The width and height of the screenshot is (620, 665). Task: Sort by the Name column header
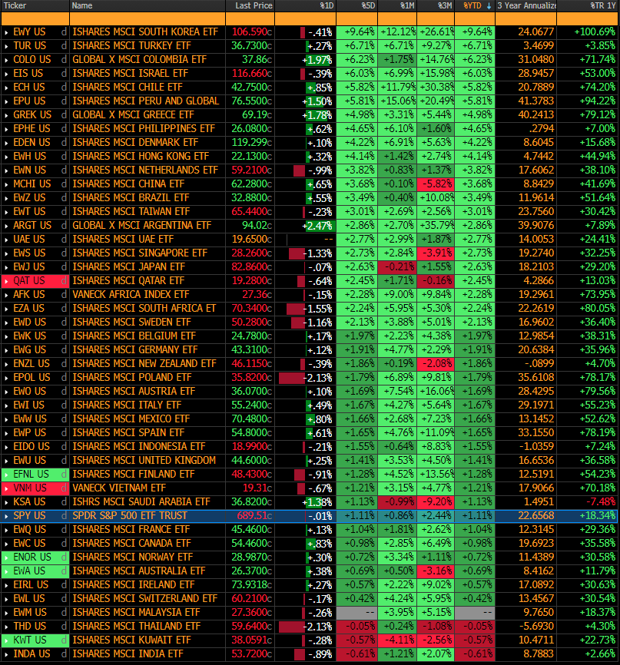[x=148, y=5]
